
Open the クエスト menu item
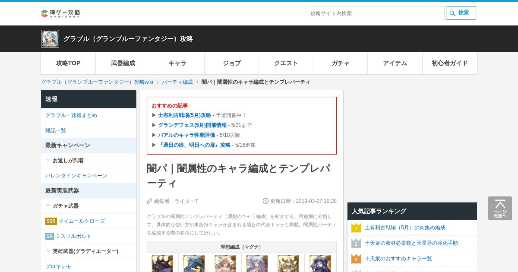(286, 63)
